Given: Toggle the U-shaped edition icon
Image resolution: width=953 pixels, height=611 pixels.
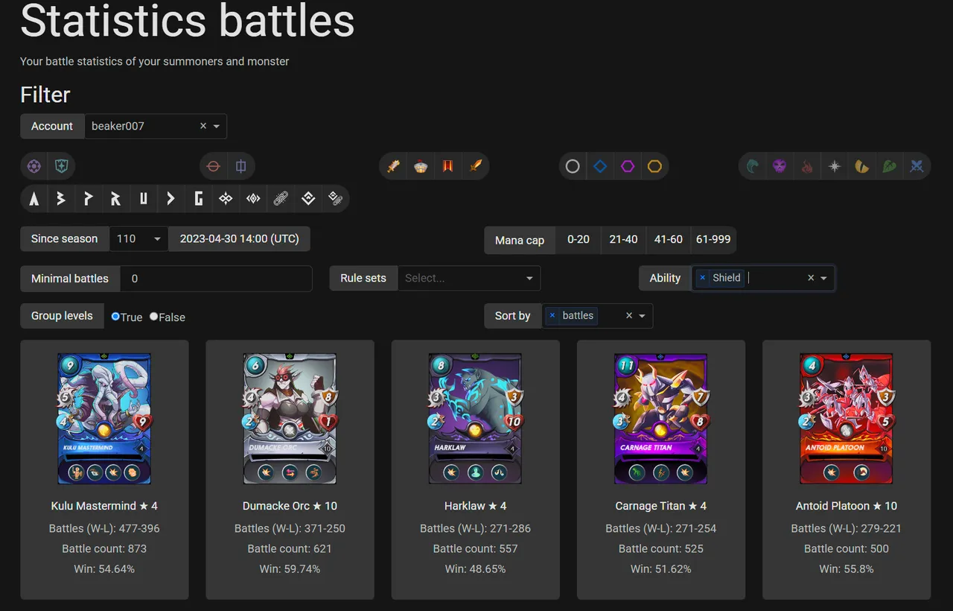Looking at the screenshot, I should point(143,199).
